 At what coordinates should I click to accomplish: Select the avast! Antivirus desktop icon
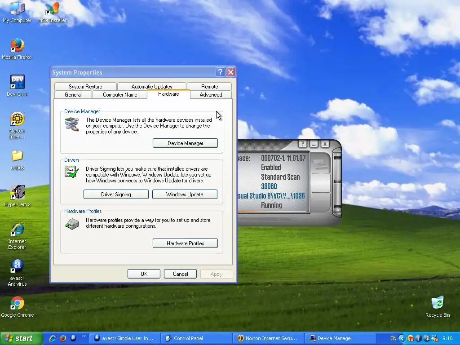17,273
